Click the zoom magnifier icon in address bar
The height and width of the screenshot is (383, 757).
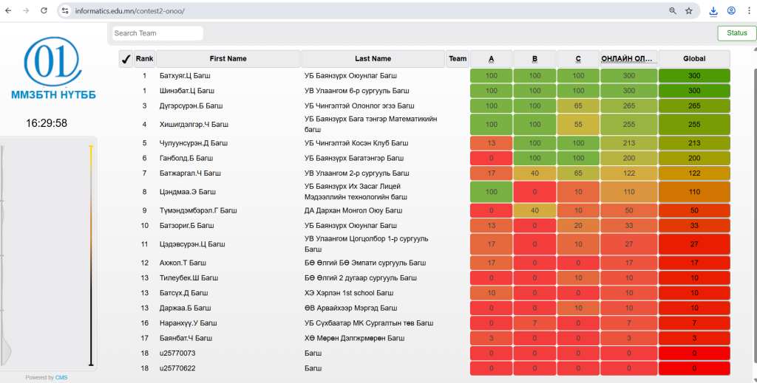[673, 11]
